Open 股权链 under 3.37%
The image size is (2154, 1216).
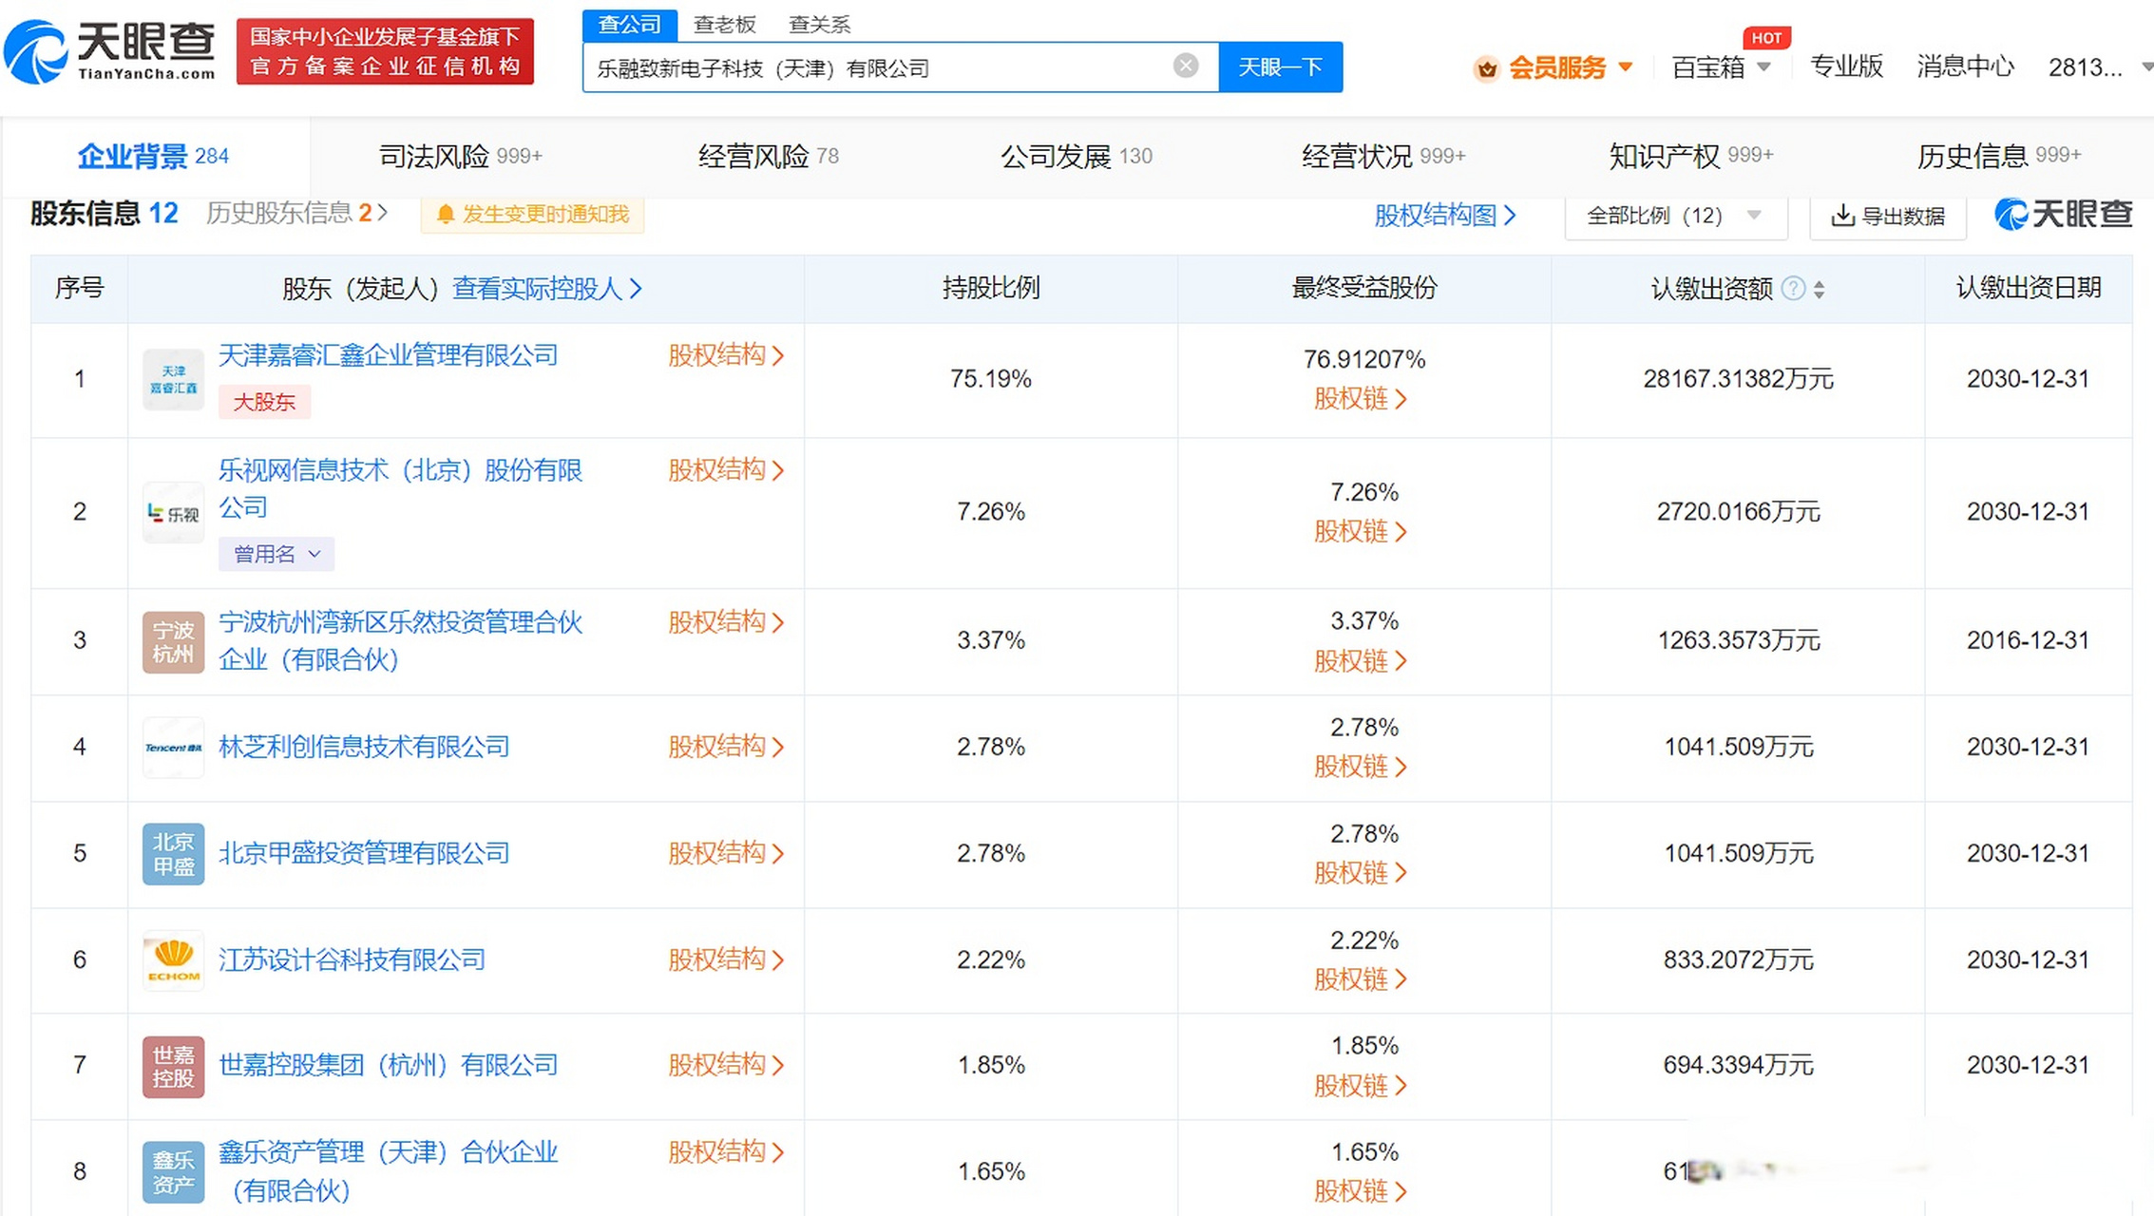tap(1361, 660)
